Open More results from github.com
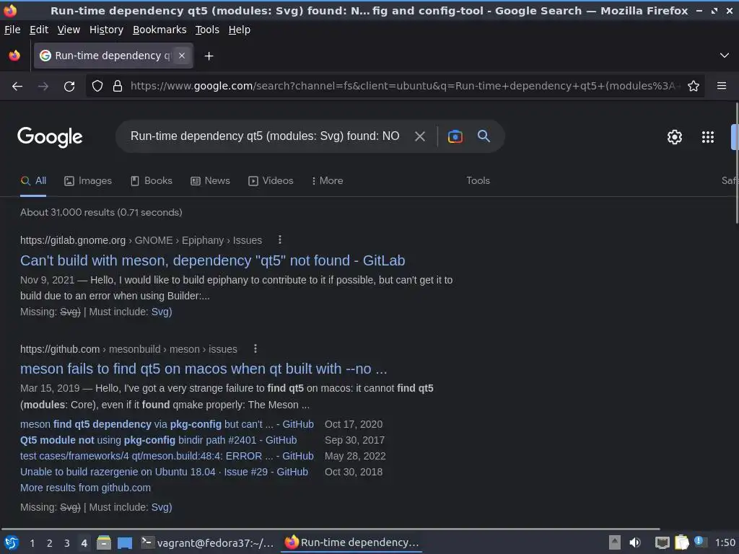739x554 pixels. pyautogui.click(x=85, y=488)
